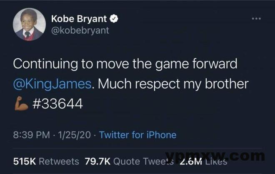Open the three-dot more options menu
This screenshot has height=174, width=275.
pos(256,19)
